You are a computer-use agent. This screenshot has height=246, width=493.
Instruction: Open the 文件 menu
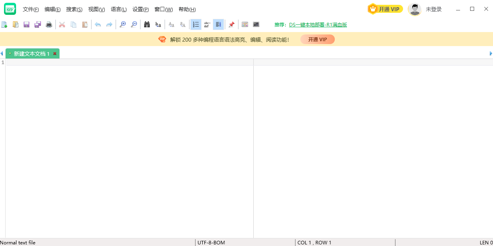point(31,9)
